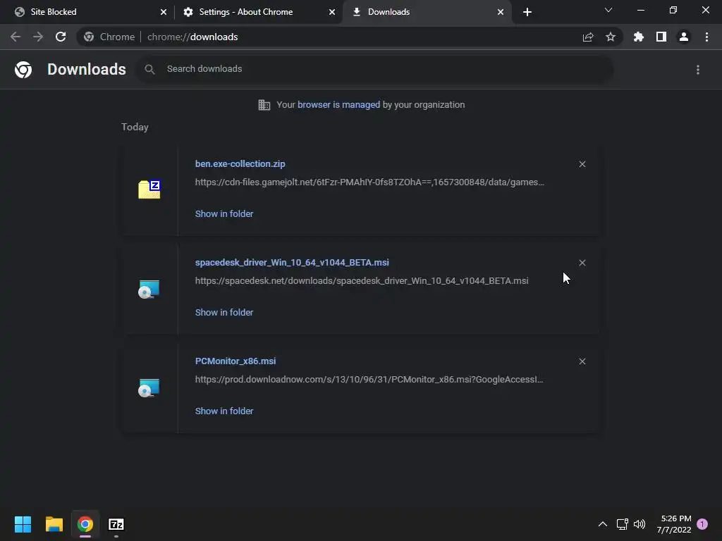The width and height of the screenshot is (722, 541).
Task: Click the Downloads page heading
Action: pyautogui.click(x=87, y=70)
